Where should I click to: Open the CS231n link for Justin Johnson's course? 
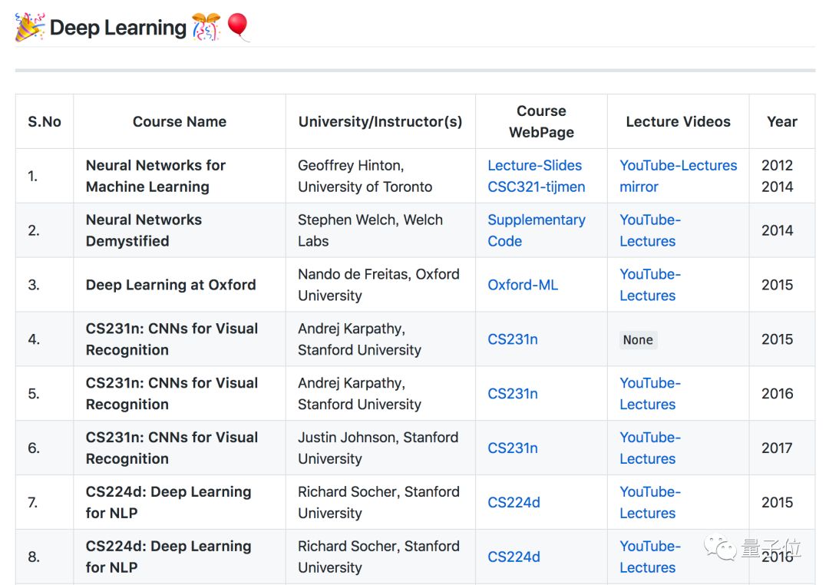pyautogui.click(x=513, y=448)
